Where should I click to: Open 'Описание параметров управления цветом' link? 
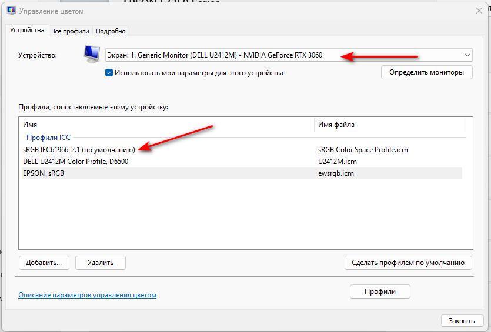click(x=88, y=295)
